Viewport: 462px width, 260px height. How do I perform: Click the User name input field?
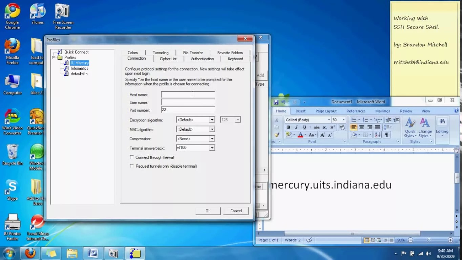tap(188, 102)
